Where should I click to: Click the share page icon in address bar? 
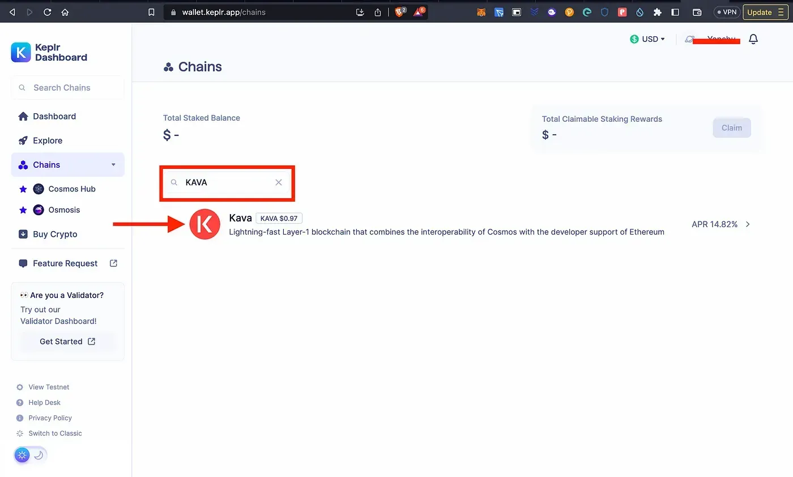(378, 12)
